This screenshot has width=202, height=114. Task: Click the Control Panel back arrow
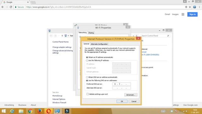[51, 36]
